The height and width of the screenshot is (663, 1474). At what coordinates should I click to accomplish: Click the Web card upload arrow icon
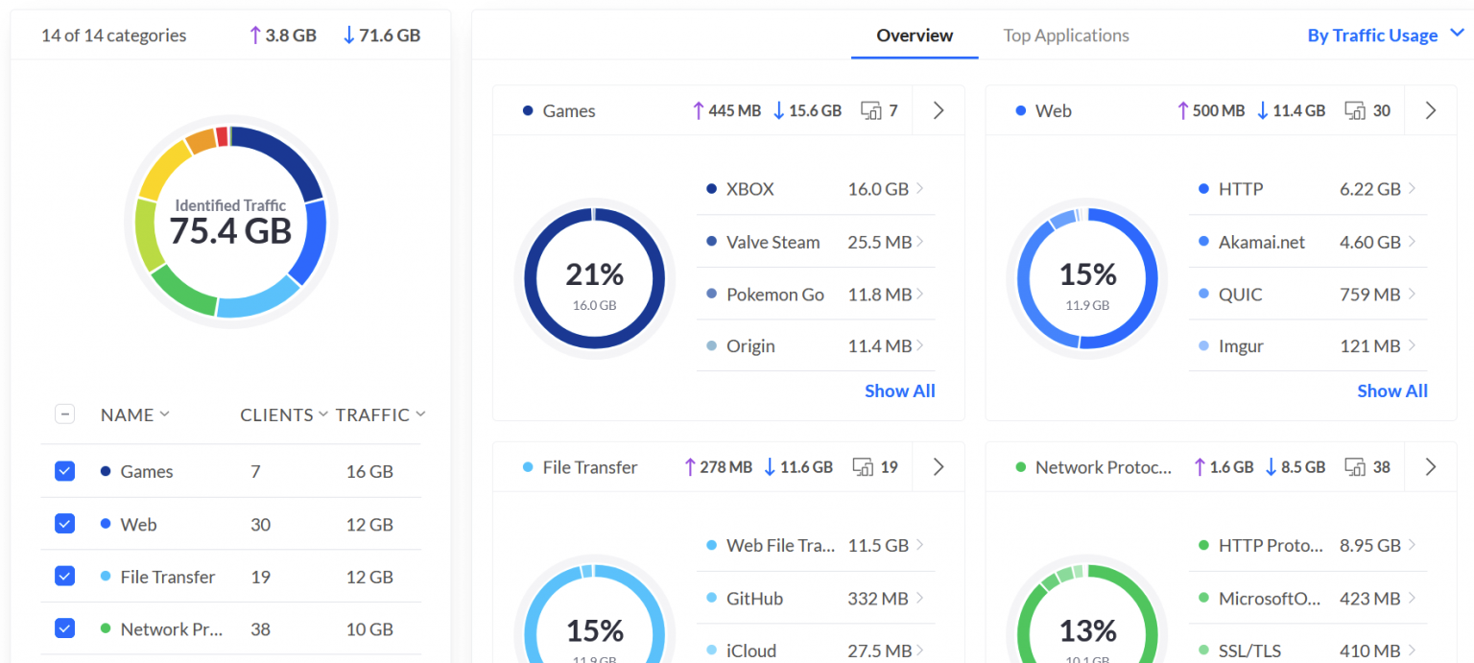click(1182, 110)
